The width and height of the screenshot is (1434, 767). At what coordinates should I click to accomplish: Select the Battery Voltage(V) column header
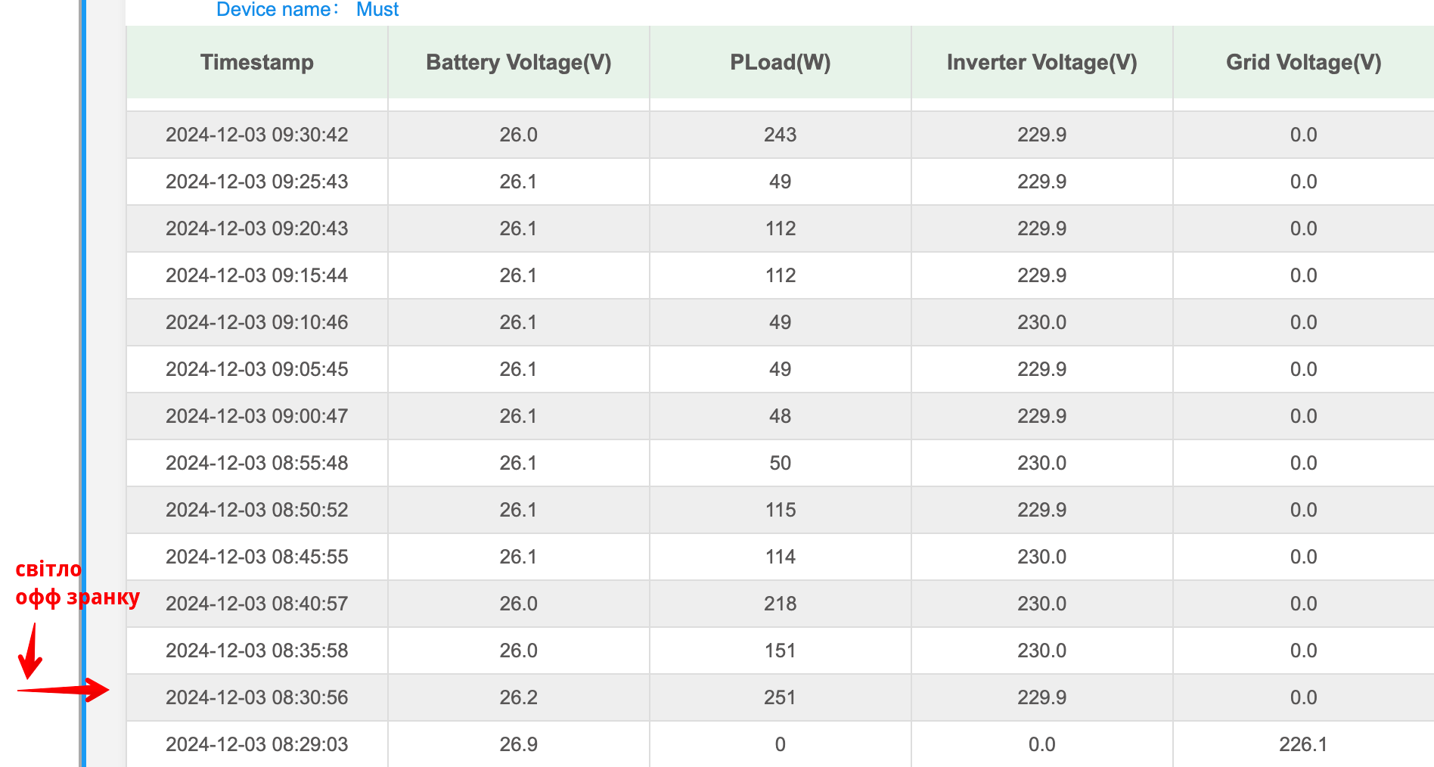point(519,62)
